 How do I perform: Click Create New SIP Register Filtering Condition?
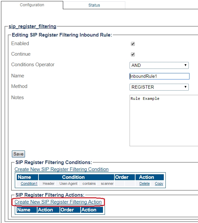(62, 169)
